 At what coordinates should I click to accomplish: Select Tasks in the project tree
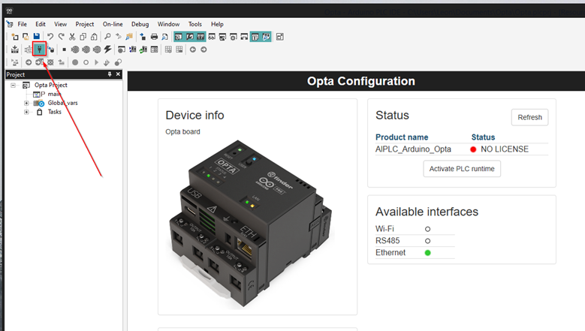coord(55,112)
